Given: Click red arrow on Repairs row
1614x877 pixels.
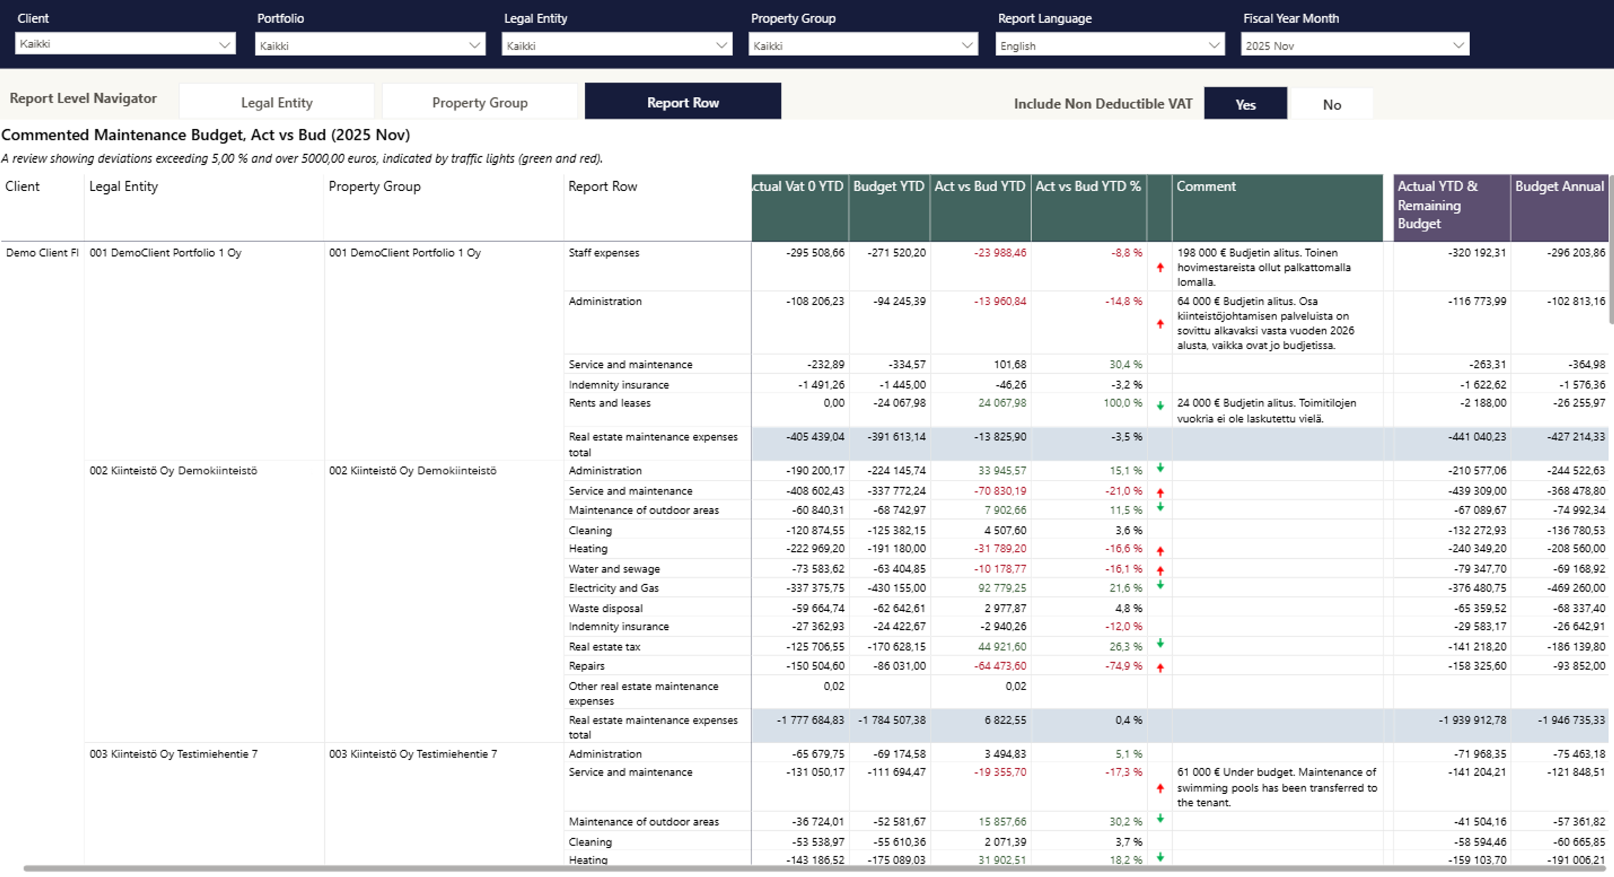Looking at the screenshot, I should point(1160,668).
